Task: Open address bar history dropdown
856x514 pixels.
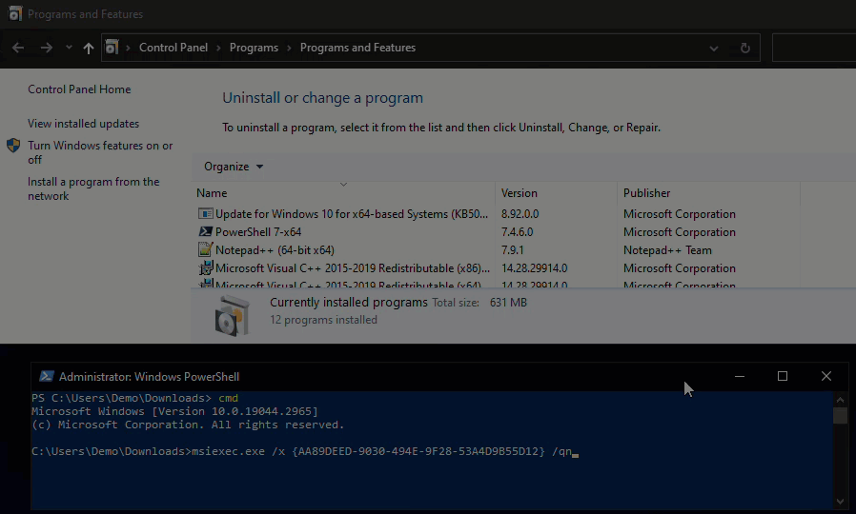Action: [714, 48]
